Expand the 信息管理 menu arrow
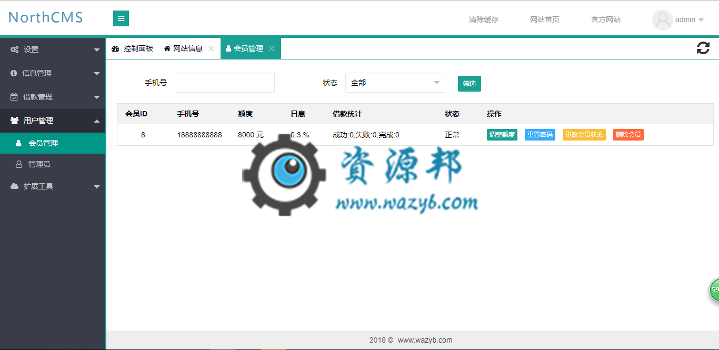719x350 pixels. pyautogui.click(x=97, y=74)
